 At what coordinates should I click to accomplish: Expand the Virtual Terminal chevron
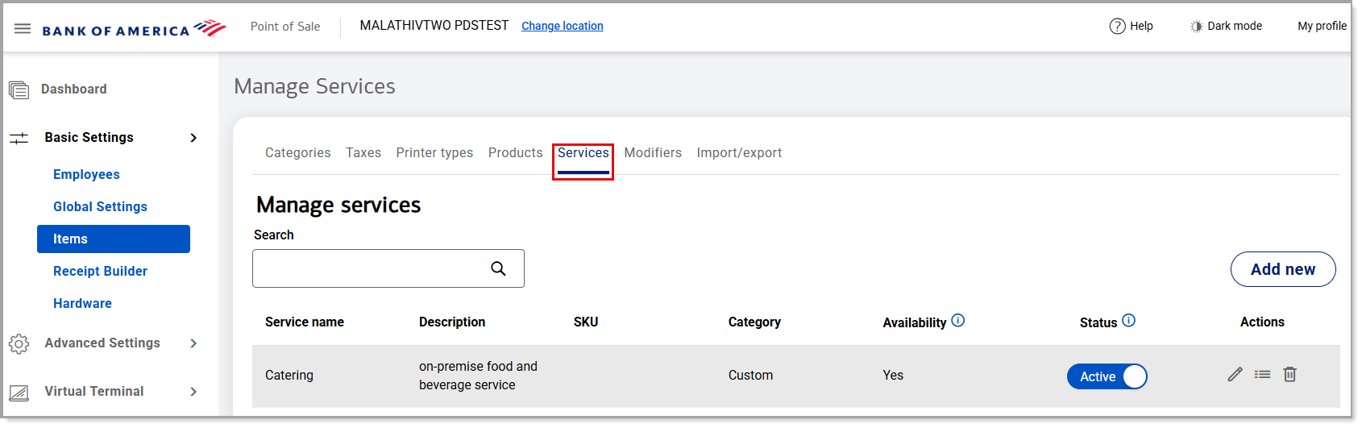pyautogui.click(x=193, y=392)
